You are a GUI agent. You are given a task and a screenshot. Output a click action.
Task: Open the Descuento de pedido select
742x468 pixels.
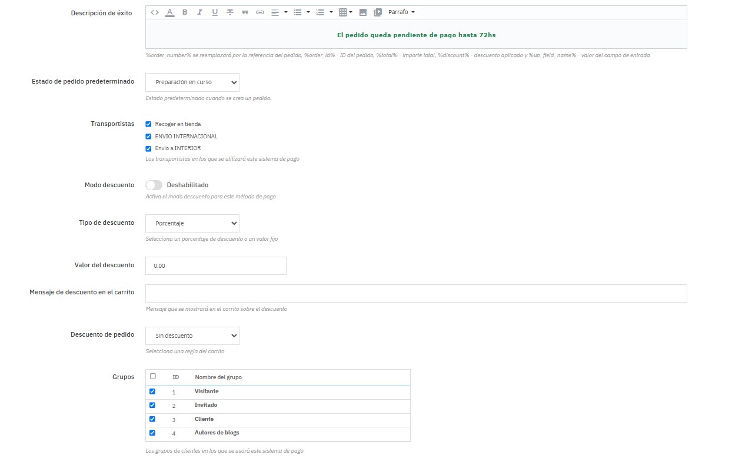192,336
